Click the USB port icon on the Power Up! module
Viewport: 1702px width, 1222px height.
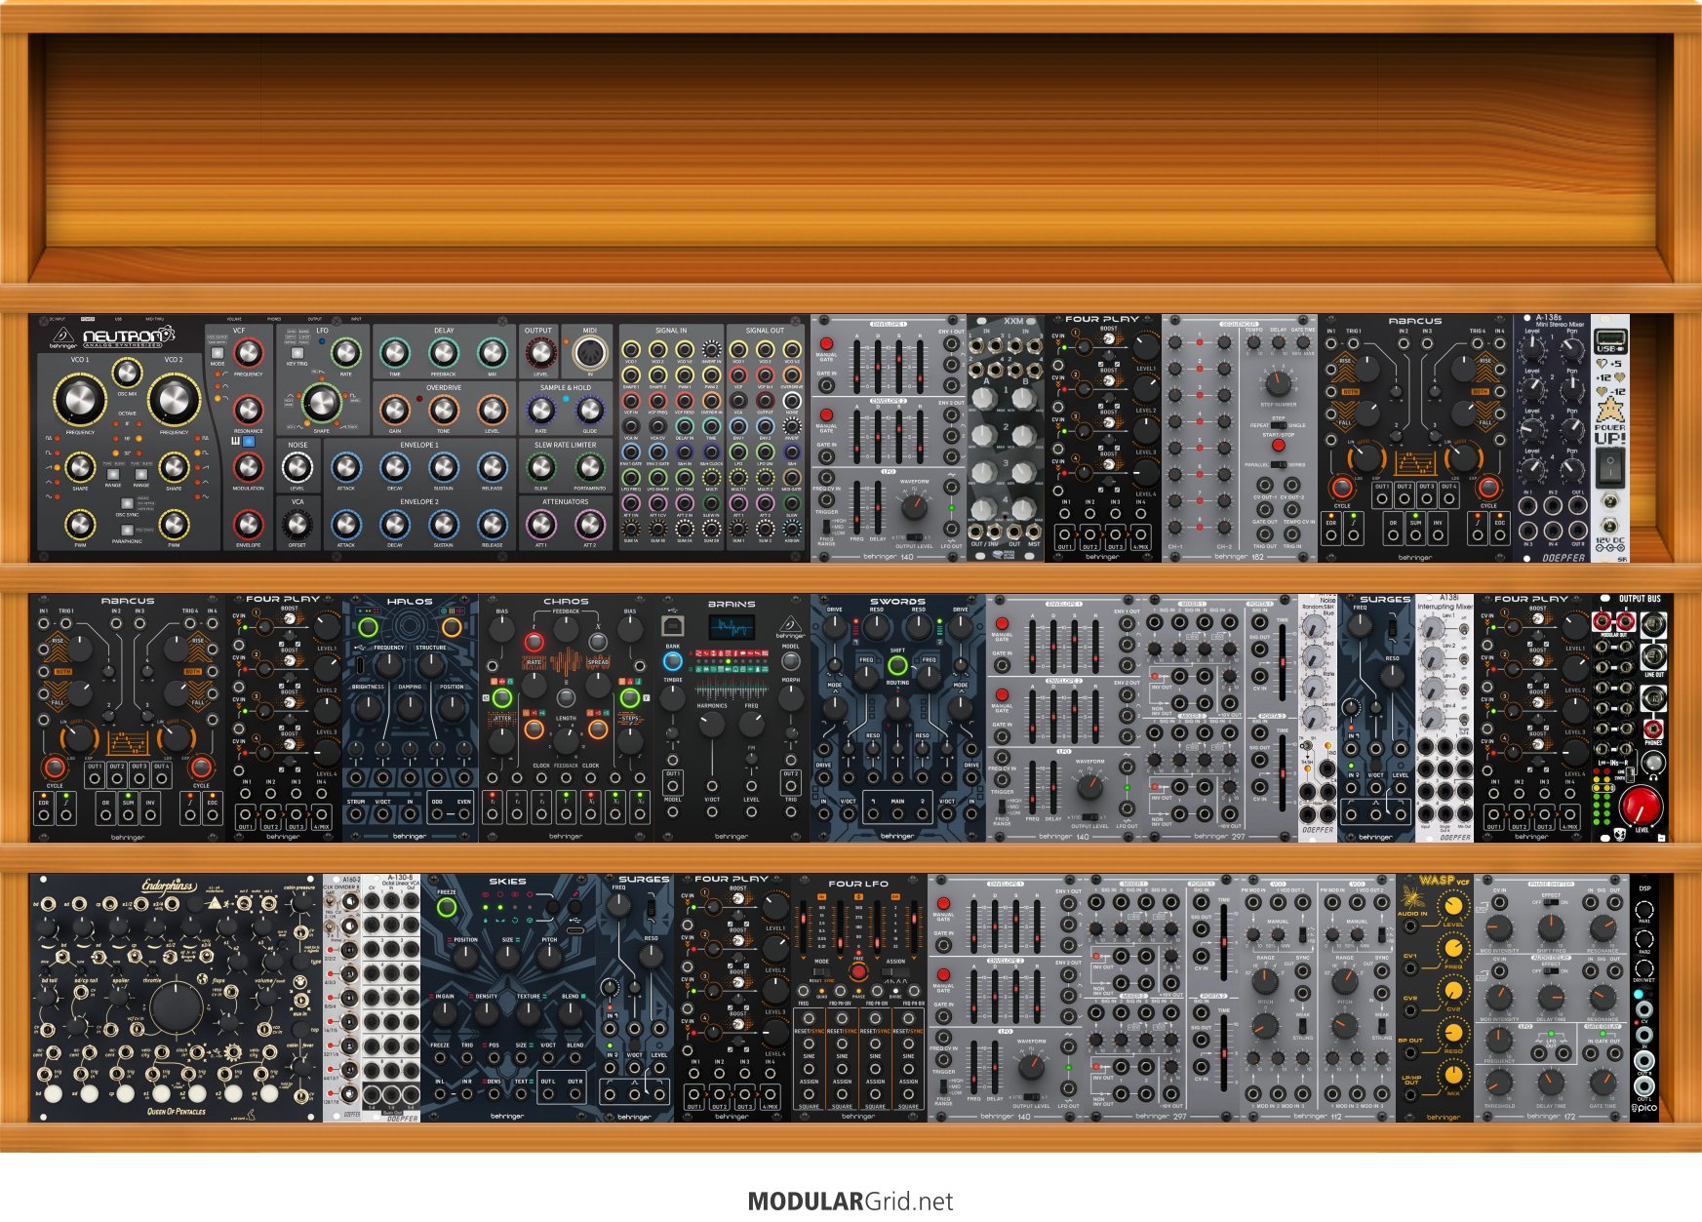1609,339
